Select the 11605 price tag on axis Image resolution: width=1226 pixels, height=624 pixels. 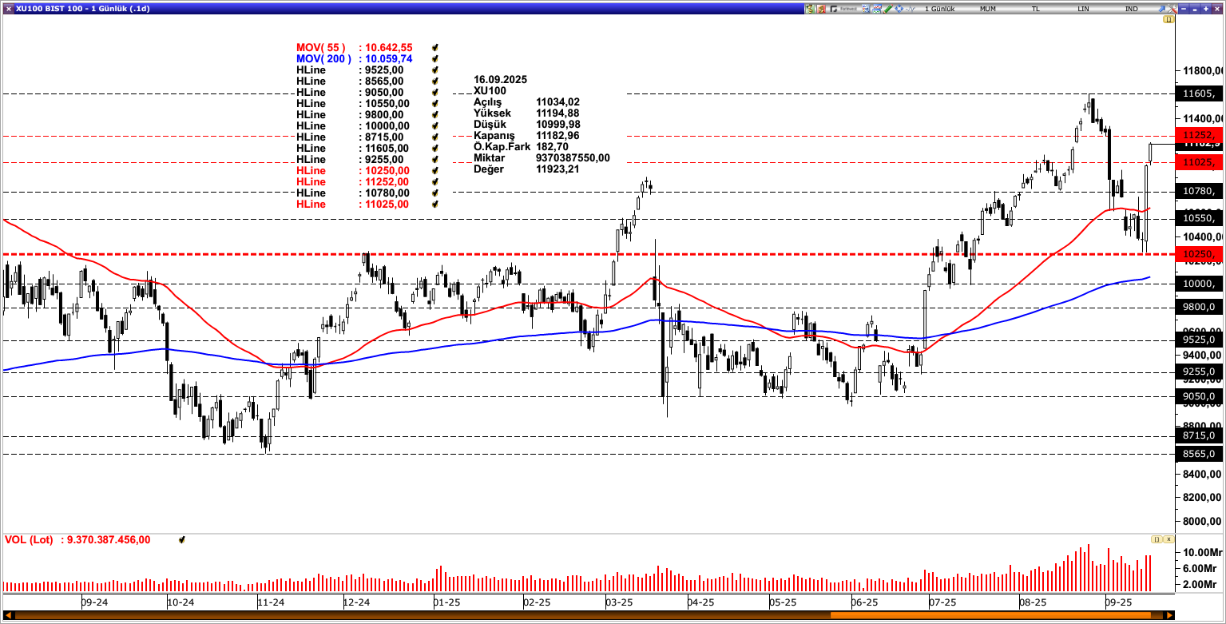1200,93
